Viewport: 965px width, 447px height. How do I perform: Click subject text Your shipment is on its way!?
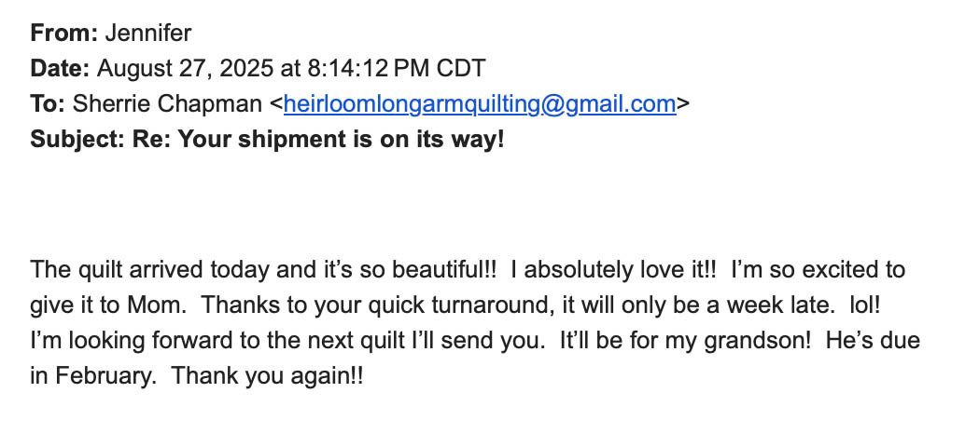(x=341, y=140)
